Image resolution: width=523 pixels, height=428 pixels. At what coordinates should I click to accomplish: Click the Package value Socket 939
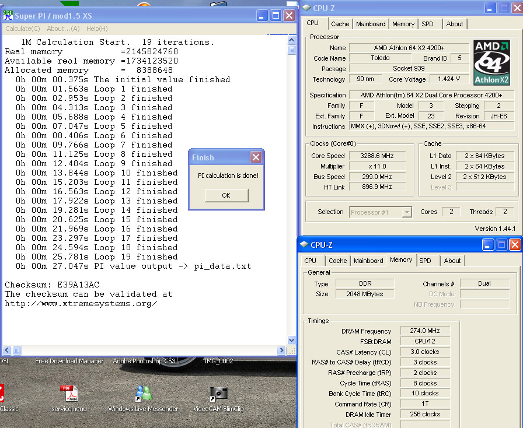coord(409,68)
